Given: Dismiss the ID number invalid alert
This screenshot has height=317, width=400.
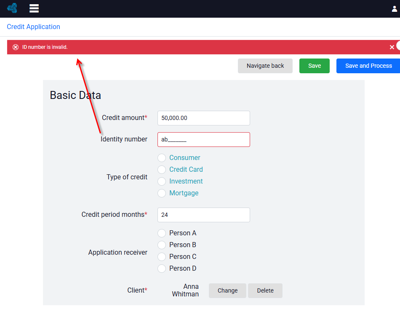Looking at the screenshot, I should click(392, 47).
